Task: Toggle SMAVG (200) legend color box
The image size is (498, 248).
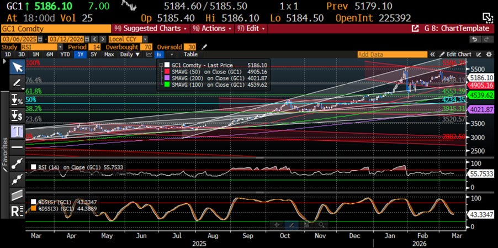Action: coord(167,78)
